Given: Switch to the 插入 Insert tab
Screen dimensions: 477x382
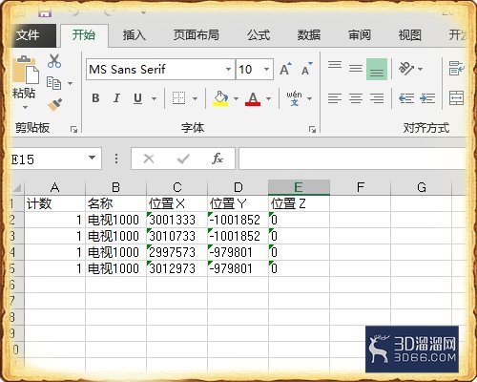Looking at the screenshot, I should click(x=135, y=35).
